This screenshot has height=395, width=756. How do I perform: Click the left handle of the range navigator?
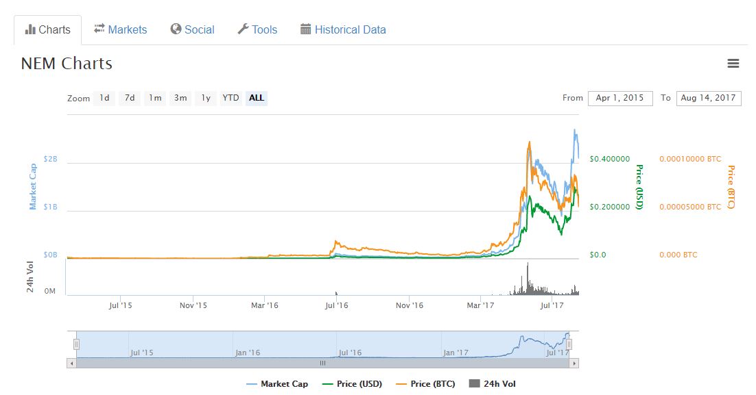point(76,344)
